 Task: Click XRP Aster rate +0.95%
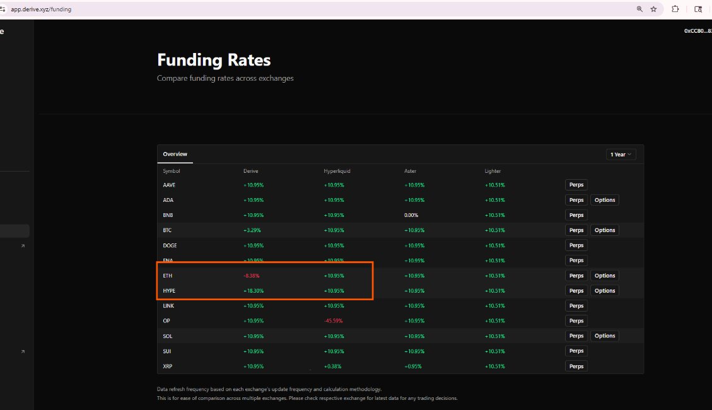click(x=413, y=366)
